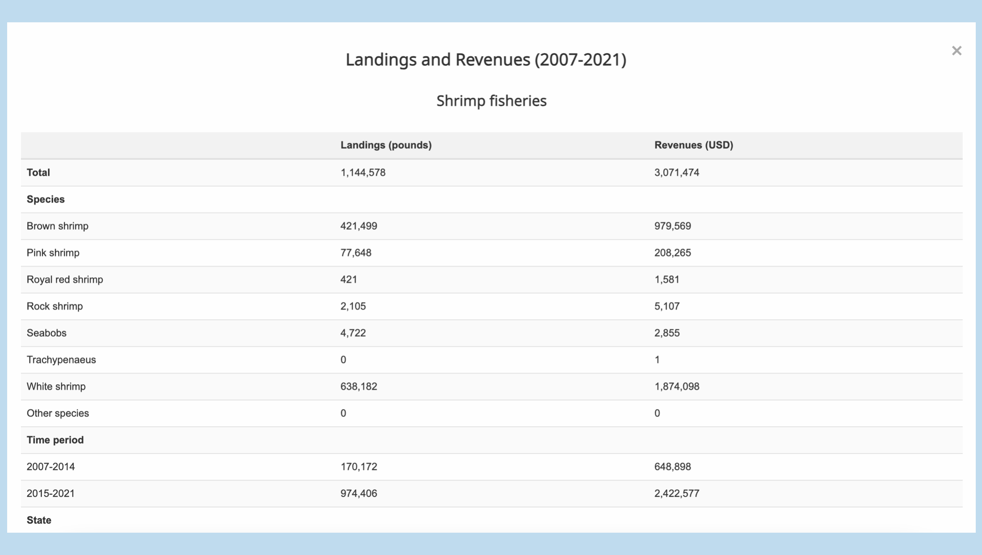Viewport: 982px width, 555px height.
Task: Select the Royal red shrimp row
Action: point(65,280)
